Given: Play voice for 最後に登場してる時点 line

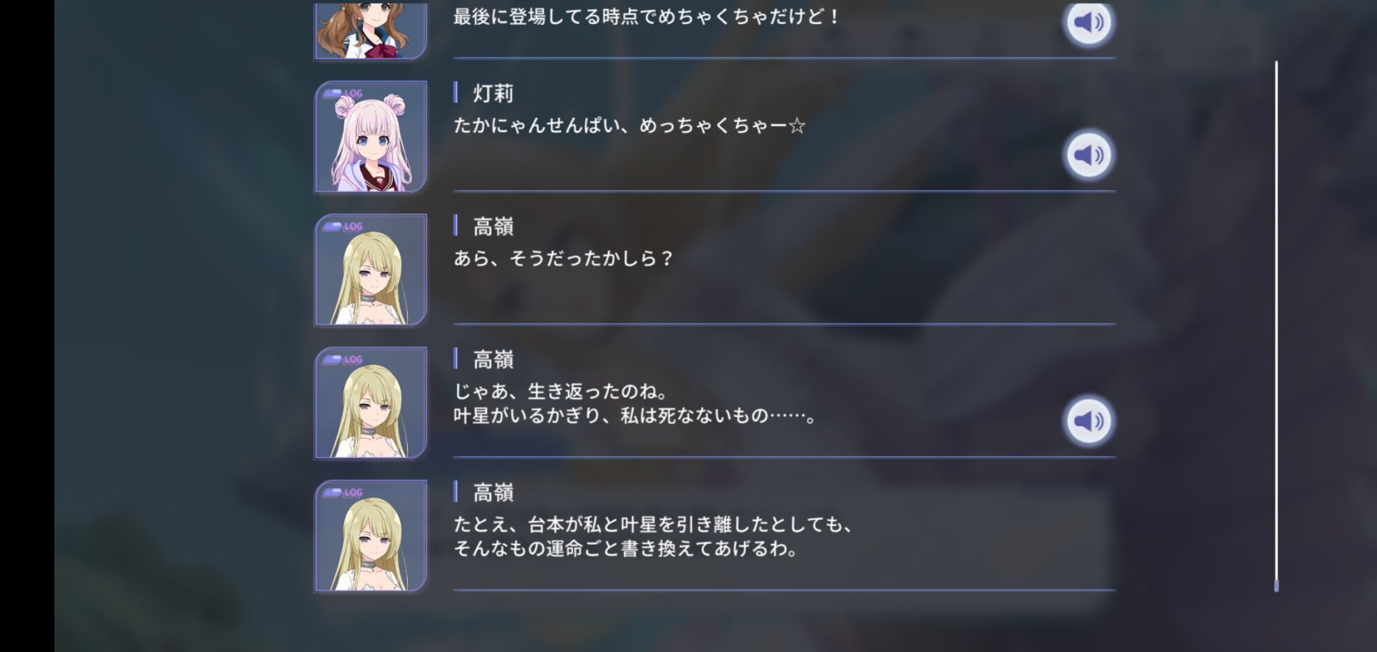Looking at the screenshot, I should (1089, 22).
